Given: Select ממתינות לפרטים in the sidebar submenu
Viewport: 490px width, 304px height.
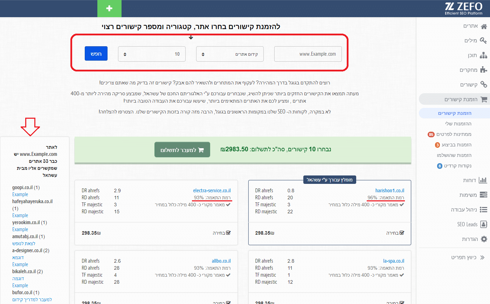Looking at the screenshot, I should 454,134.
